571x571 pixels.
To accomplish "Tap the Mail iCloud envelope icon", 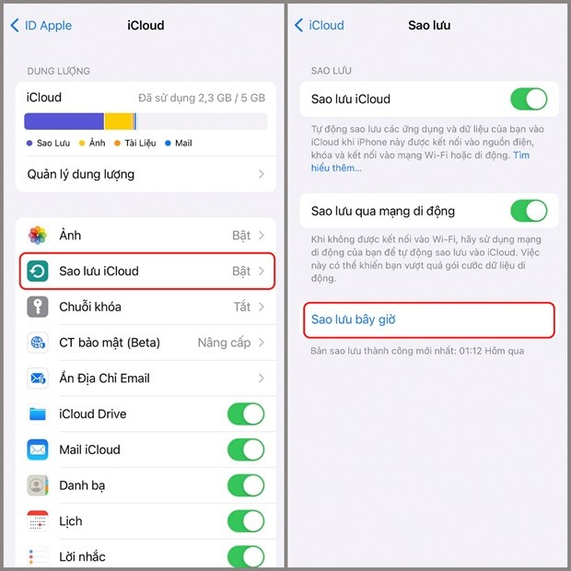I will 38,449.
